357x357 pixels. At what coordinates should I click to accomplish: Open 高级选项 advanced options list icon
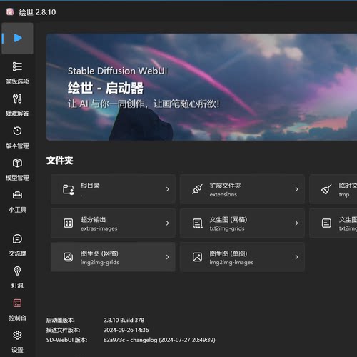pyautogui.click(x=17, y=66)
